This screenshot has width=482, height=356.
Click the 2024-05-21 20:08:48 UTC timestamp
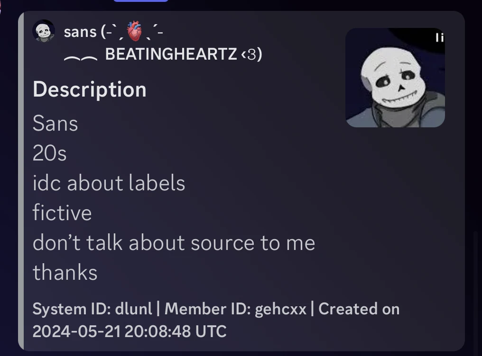(x=129, y=331)
